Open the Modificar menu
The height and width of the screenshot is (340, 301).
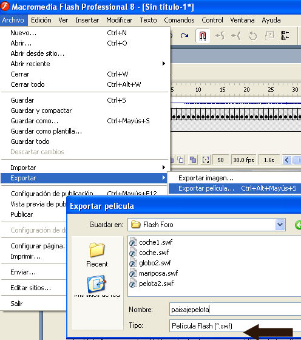[119, 20]
